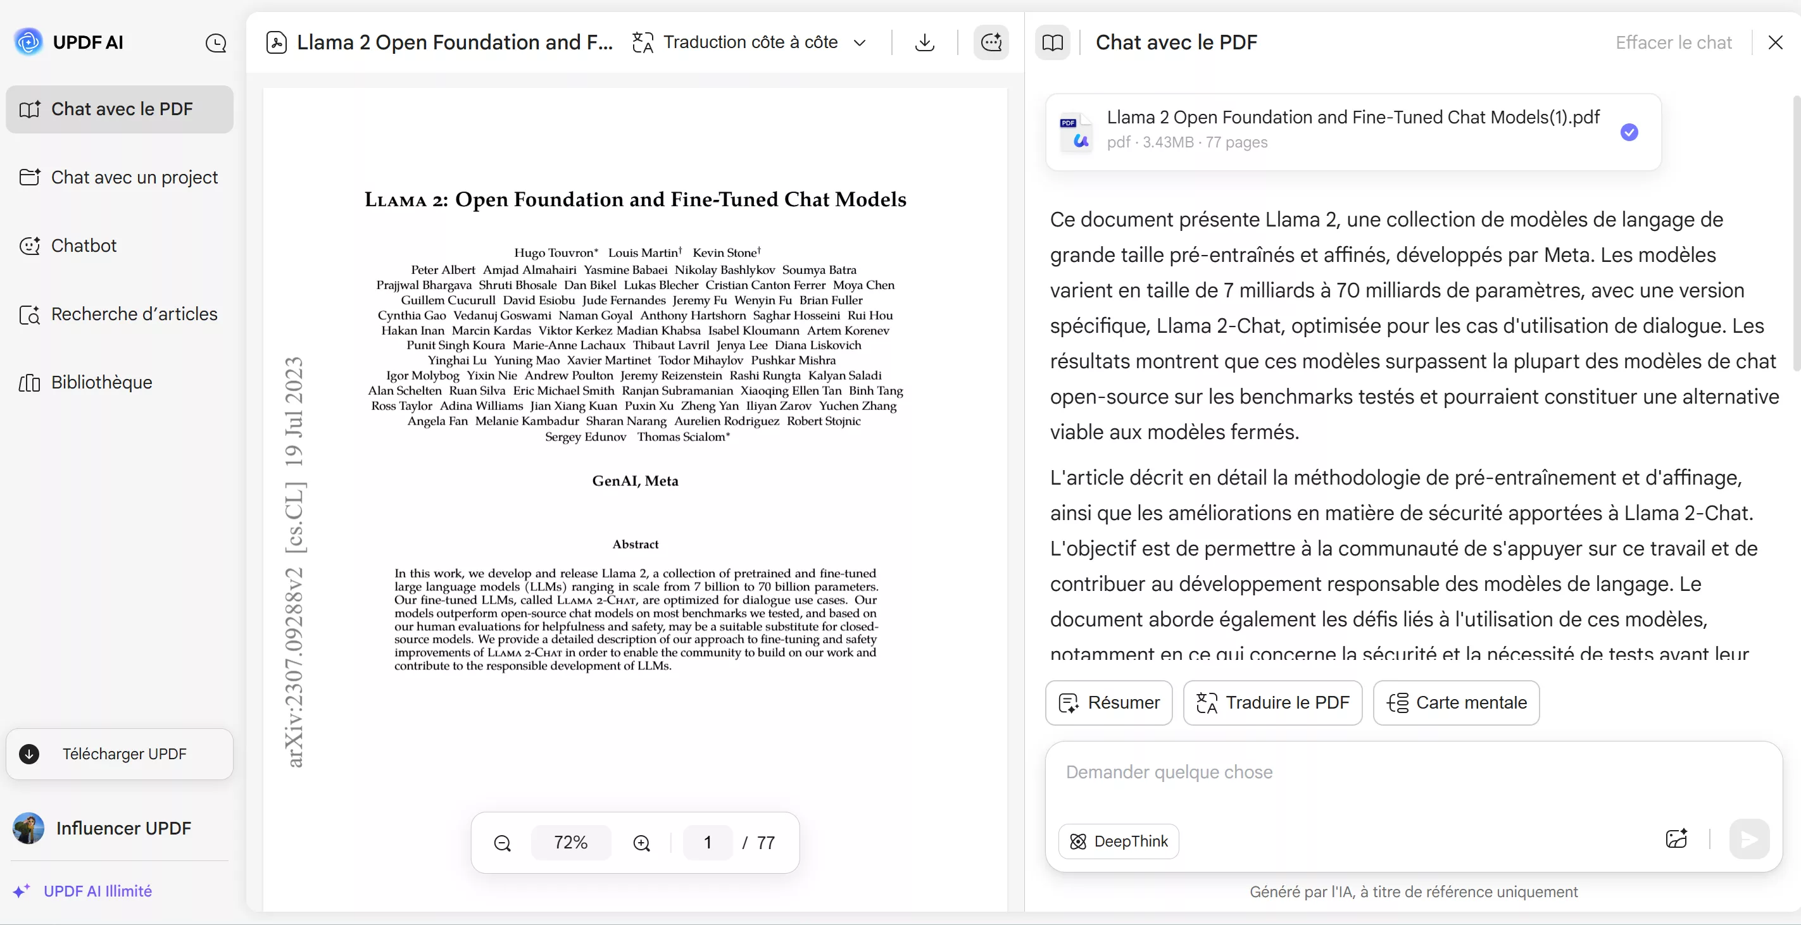This screenshot has width=1801, height=925.
Task: Attach an image using the image sparkle icon
Action: point(1678,839)
